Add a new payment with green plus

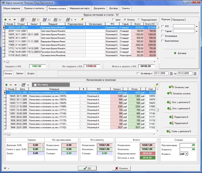click(x=6, y=85)
